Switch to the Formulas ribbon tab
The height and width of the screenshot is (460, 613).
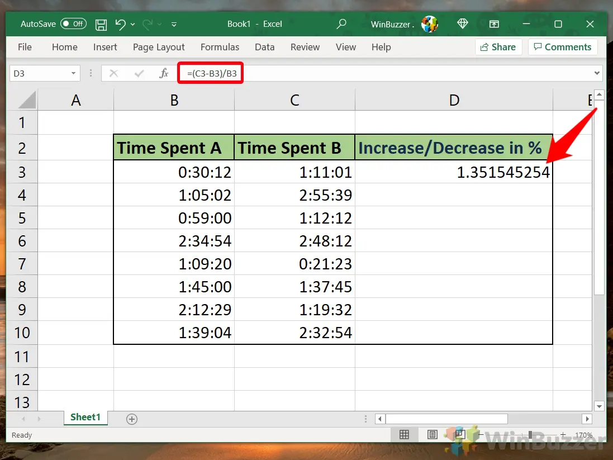(x=220, y=47)
